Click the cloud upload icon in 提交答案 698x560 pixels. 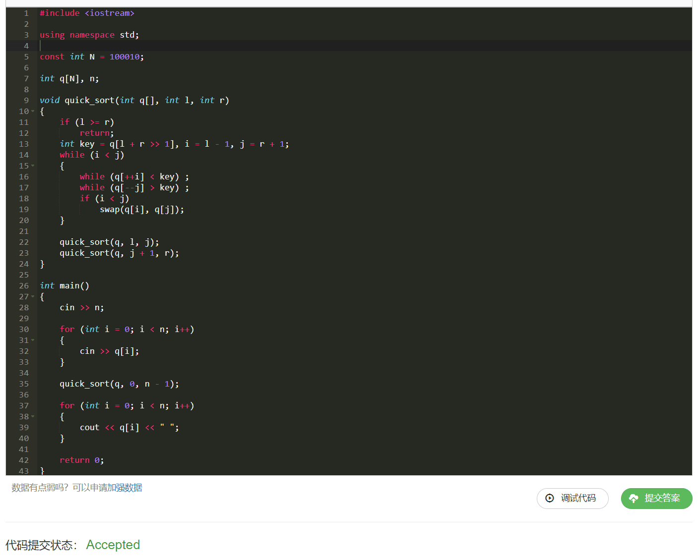pos(634,498)
